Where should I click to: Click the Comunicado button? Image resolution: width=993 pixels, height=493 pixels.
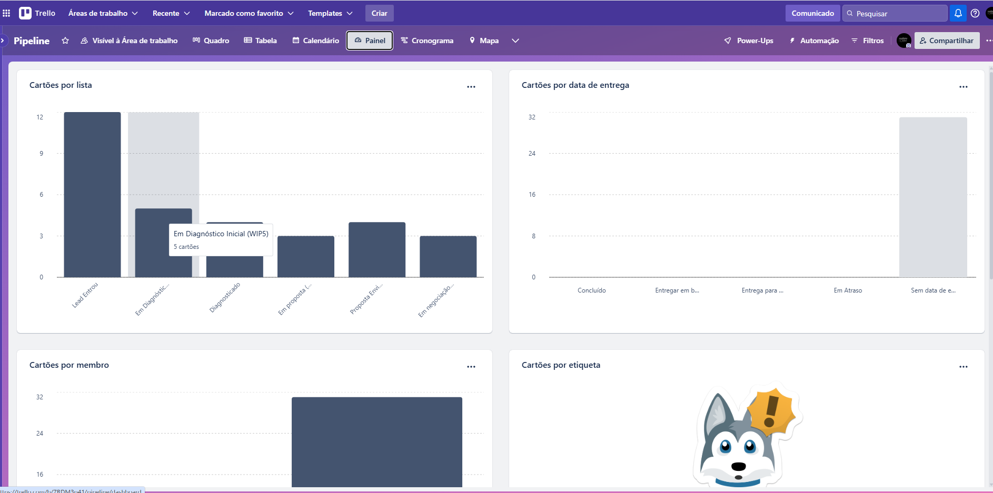[812, 13]
